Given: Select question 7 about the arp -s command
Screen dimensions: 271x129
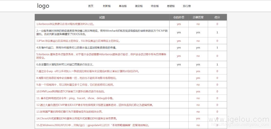Looking at the screenshot, I should click(x=88, y=71).
